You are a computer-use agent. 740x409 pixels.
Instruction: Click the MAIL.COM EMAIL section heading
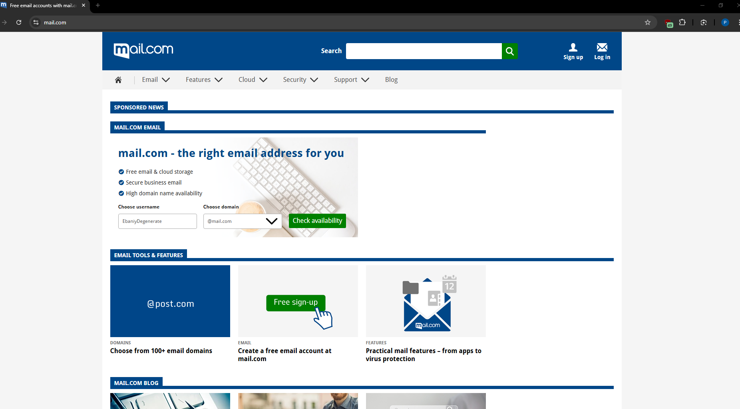pos(137,127)
